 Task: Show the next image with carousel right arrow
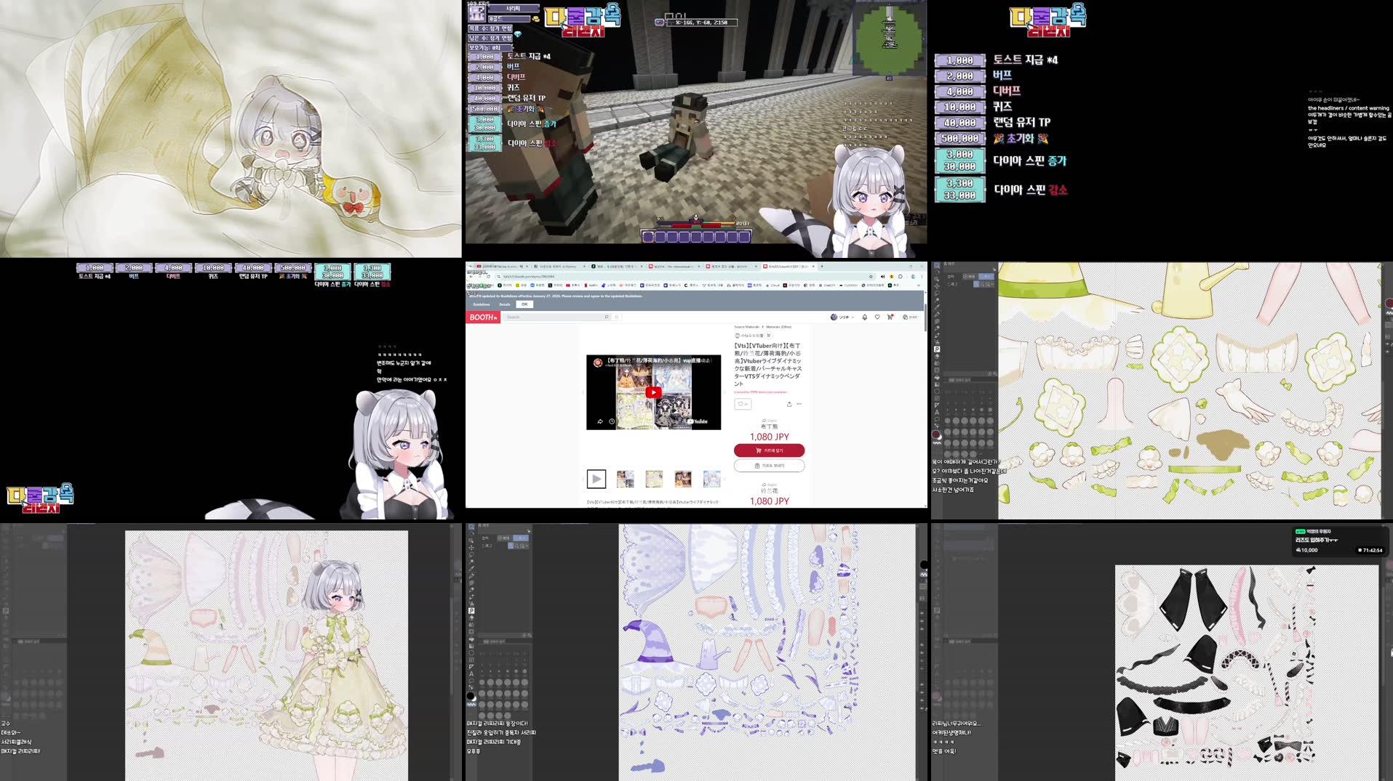click(x=725, y=392)
